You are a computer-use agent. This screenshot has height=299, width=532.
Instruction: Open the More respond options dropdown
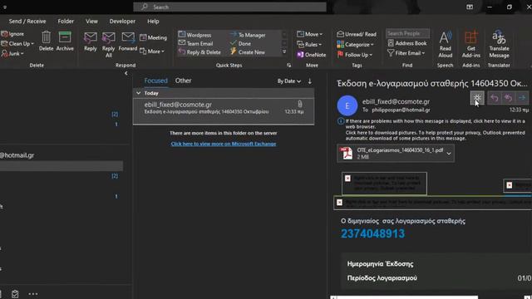[152, 51]
